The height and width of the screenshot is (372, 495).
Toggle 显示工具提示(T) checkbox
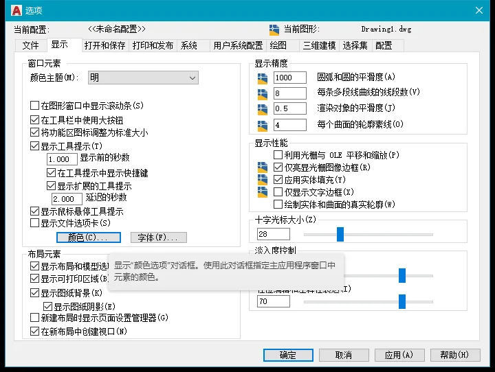34,146
